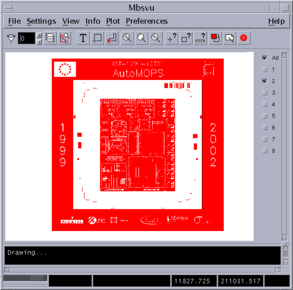Enable layer 4 checkbox
Screen dimensions: 293x290
[265, 104]
